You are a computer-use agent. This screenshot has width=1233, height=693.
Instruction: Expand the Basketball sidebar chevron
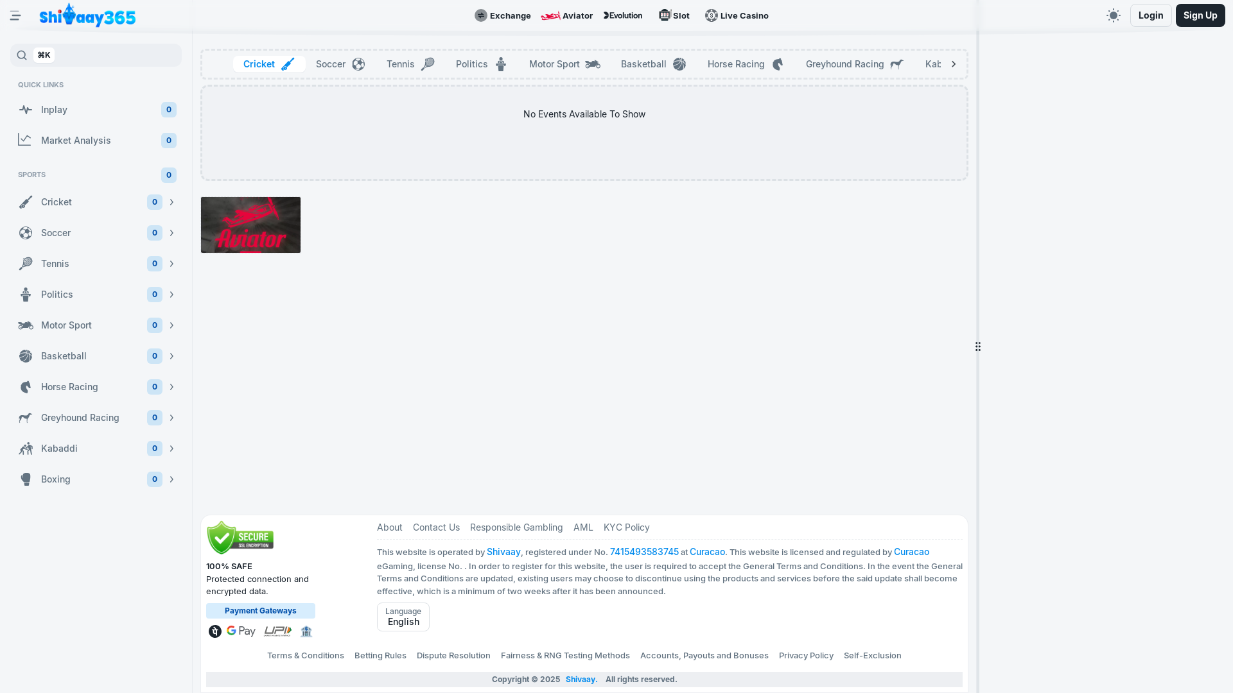point(171,356)
